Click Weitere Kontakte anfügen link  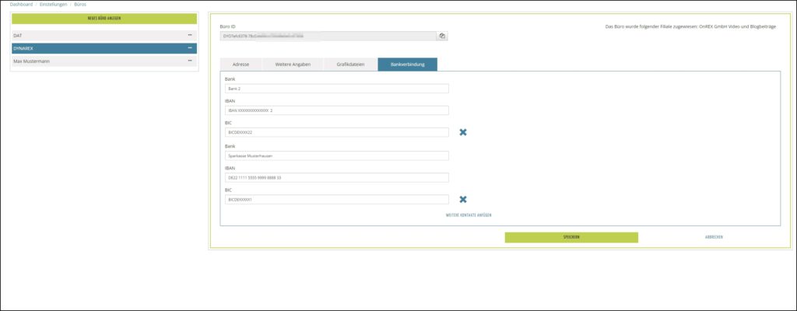pyautogui.click(x=469, y=215)
